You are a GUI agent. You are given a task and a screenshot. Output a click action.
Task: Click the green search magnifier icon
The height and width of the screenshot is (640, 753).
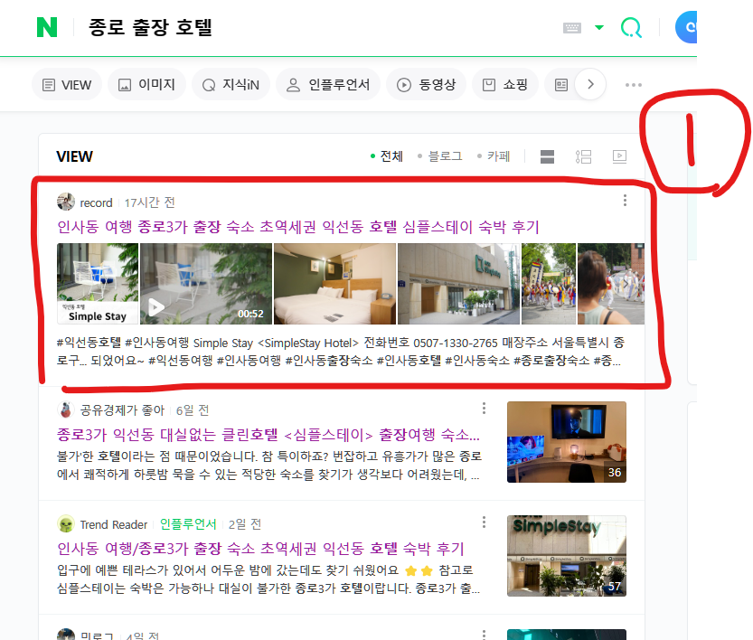pos(631,27)
